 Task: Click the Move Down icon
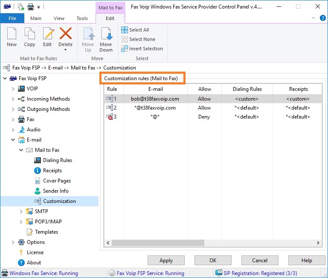click(107, 33)
